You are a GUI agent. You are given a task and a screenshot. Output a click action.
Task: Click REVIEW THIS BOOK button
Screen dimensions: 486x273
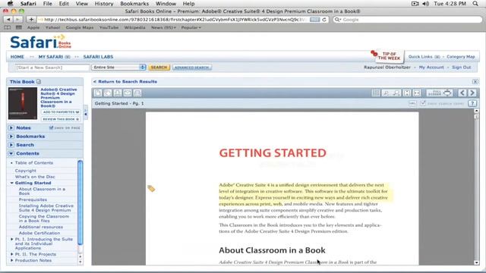tap(61, 119)
